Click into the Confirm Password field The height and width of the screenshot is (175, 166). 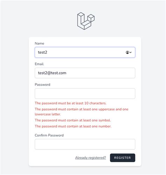tap(85, 144)
